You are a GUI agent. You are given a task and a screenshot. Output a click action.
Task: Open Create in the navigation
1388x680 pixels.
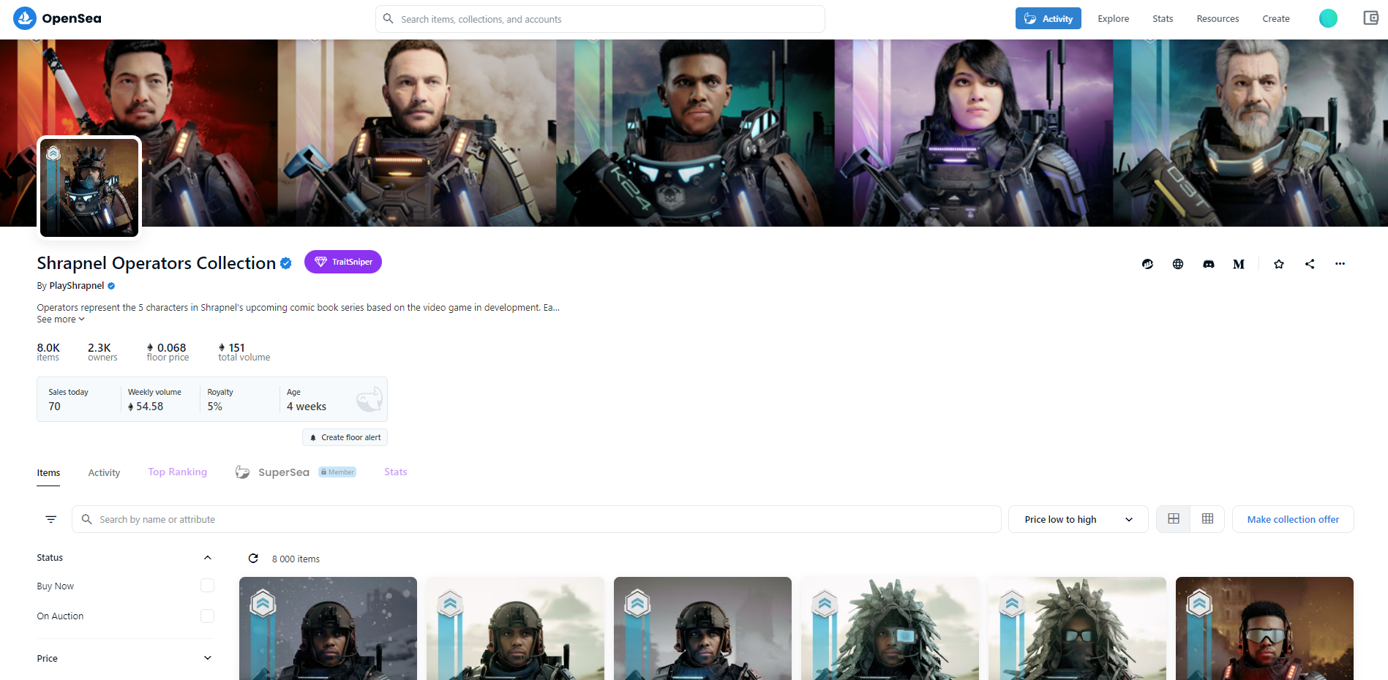(x=1276, y=19)
